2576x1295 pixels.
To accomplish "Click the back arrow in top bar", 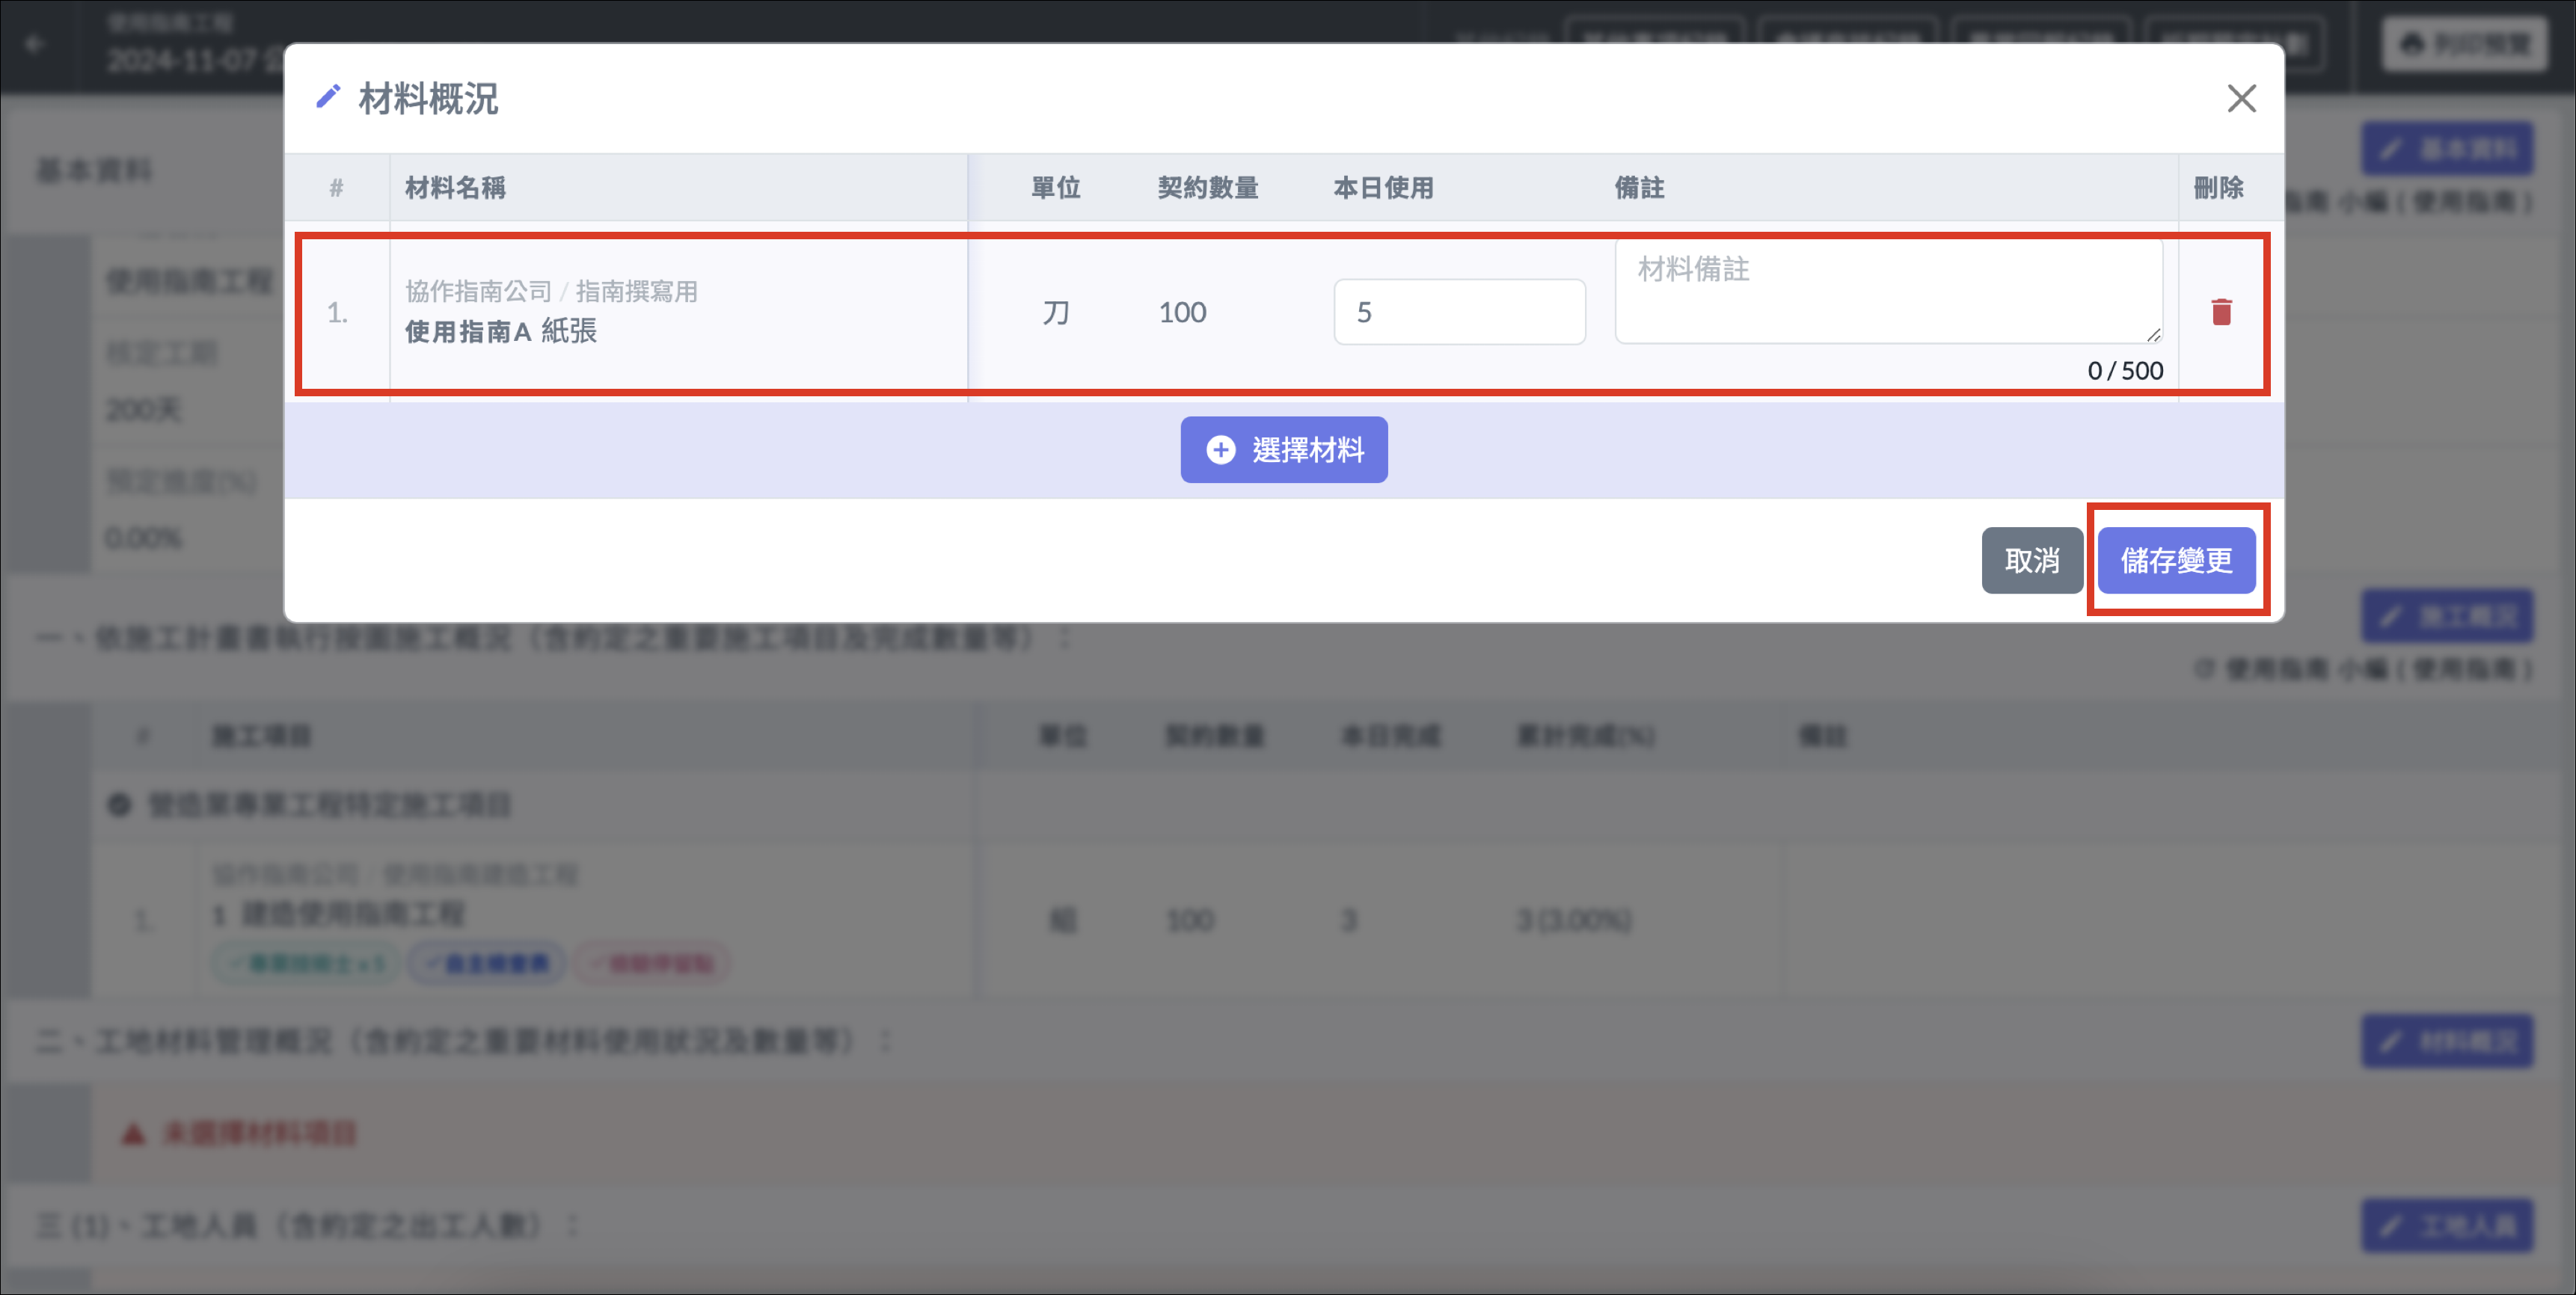I will click(35, 44).
